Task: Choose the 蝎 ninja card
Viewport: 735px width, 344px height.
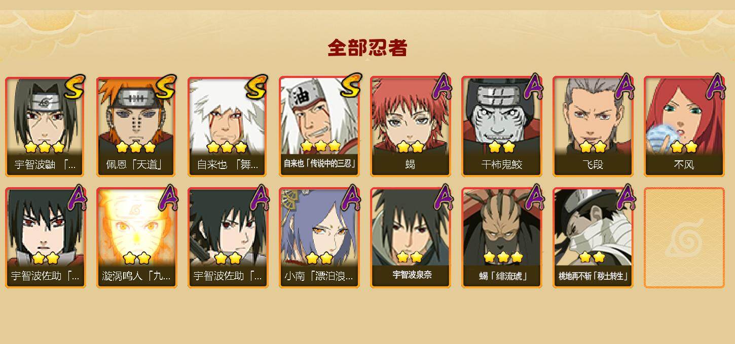Action: pyautogui.click(x=410, y=126)
